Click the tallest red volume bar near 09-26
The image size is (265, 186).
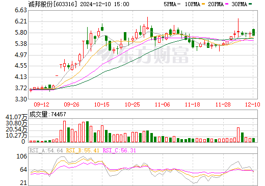tap(64, 131)
